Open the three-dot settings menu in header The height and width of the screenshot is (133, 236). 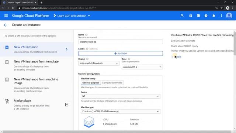221,16
